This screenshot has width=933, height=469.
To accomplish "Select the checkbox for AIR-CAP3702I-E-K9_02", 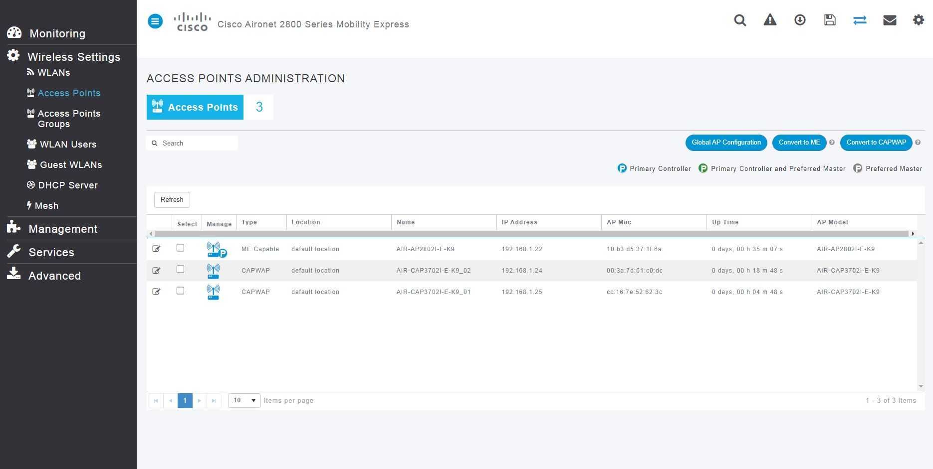I will [180, 269].
